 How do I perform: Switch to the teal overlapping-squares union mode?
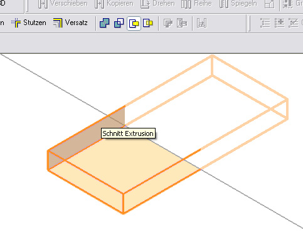click(x=105, y=23)
